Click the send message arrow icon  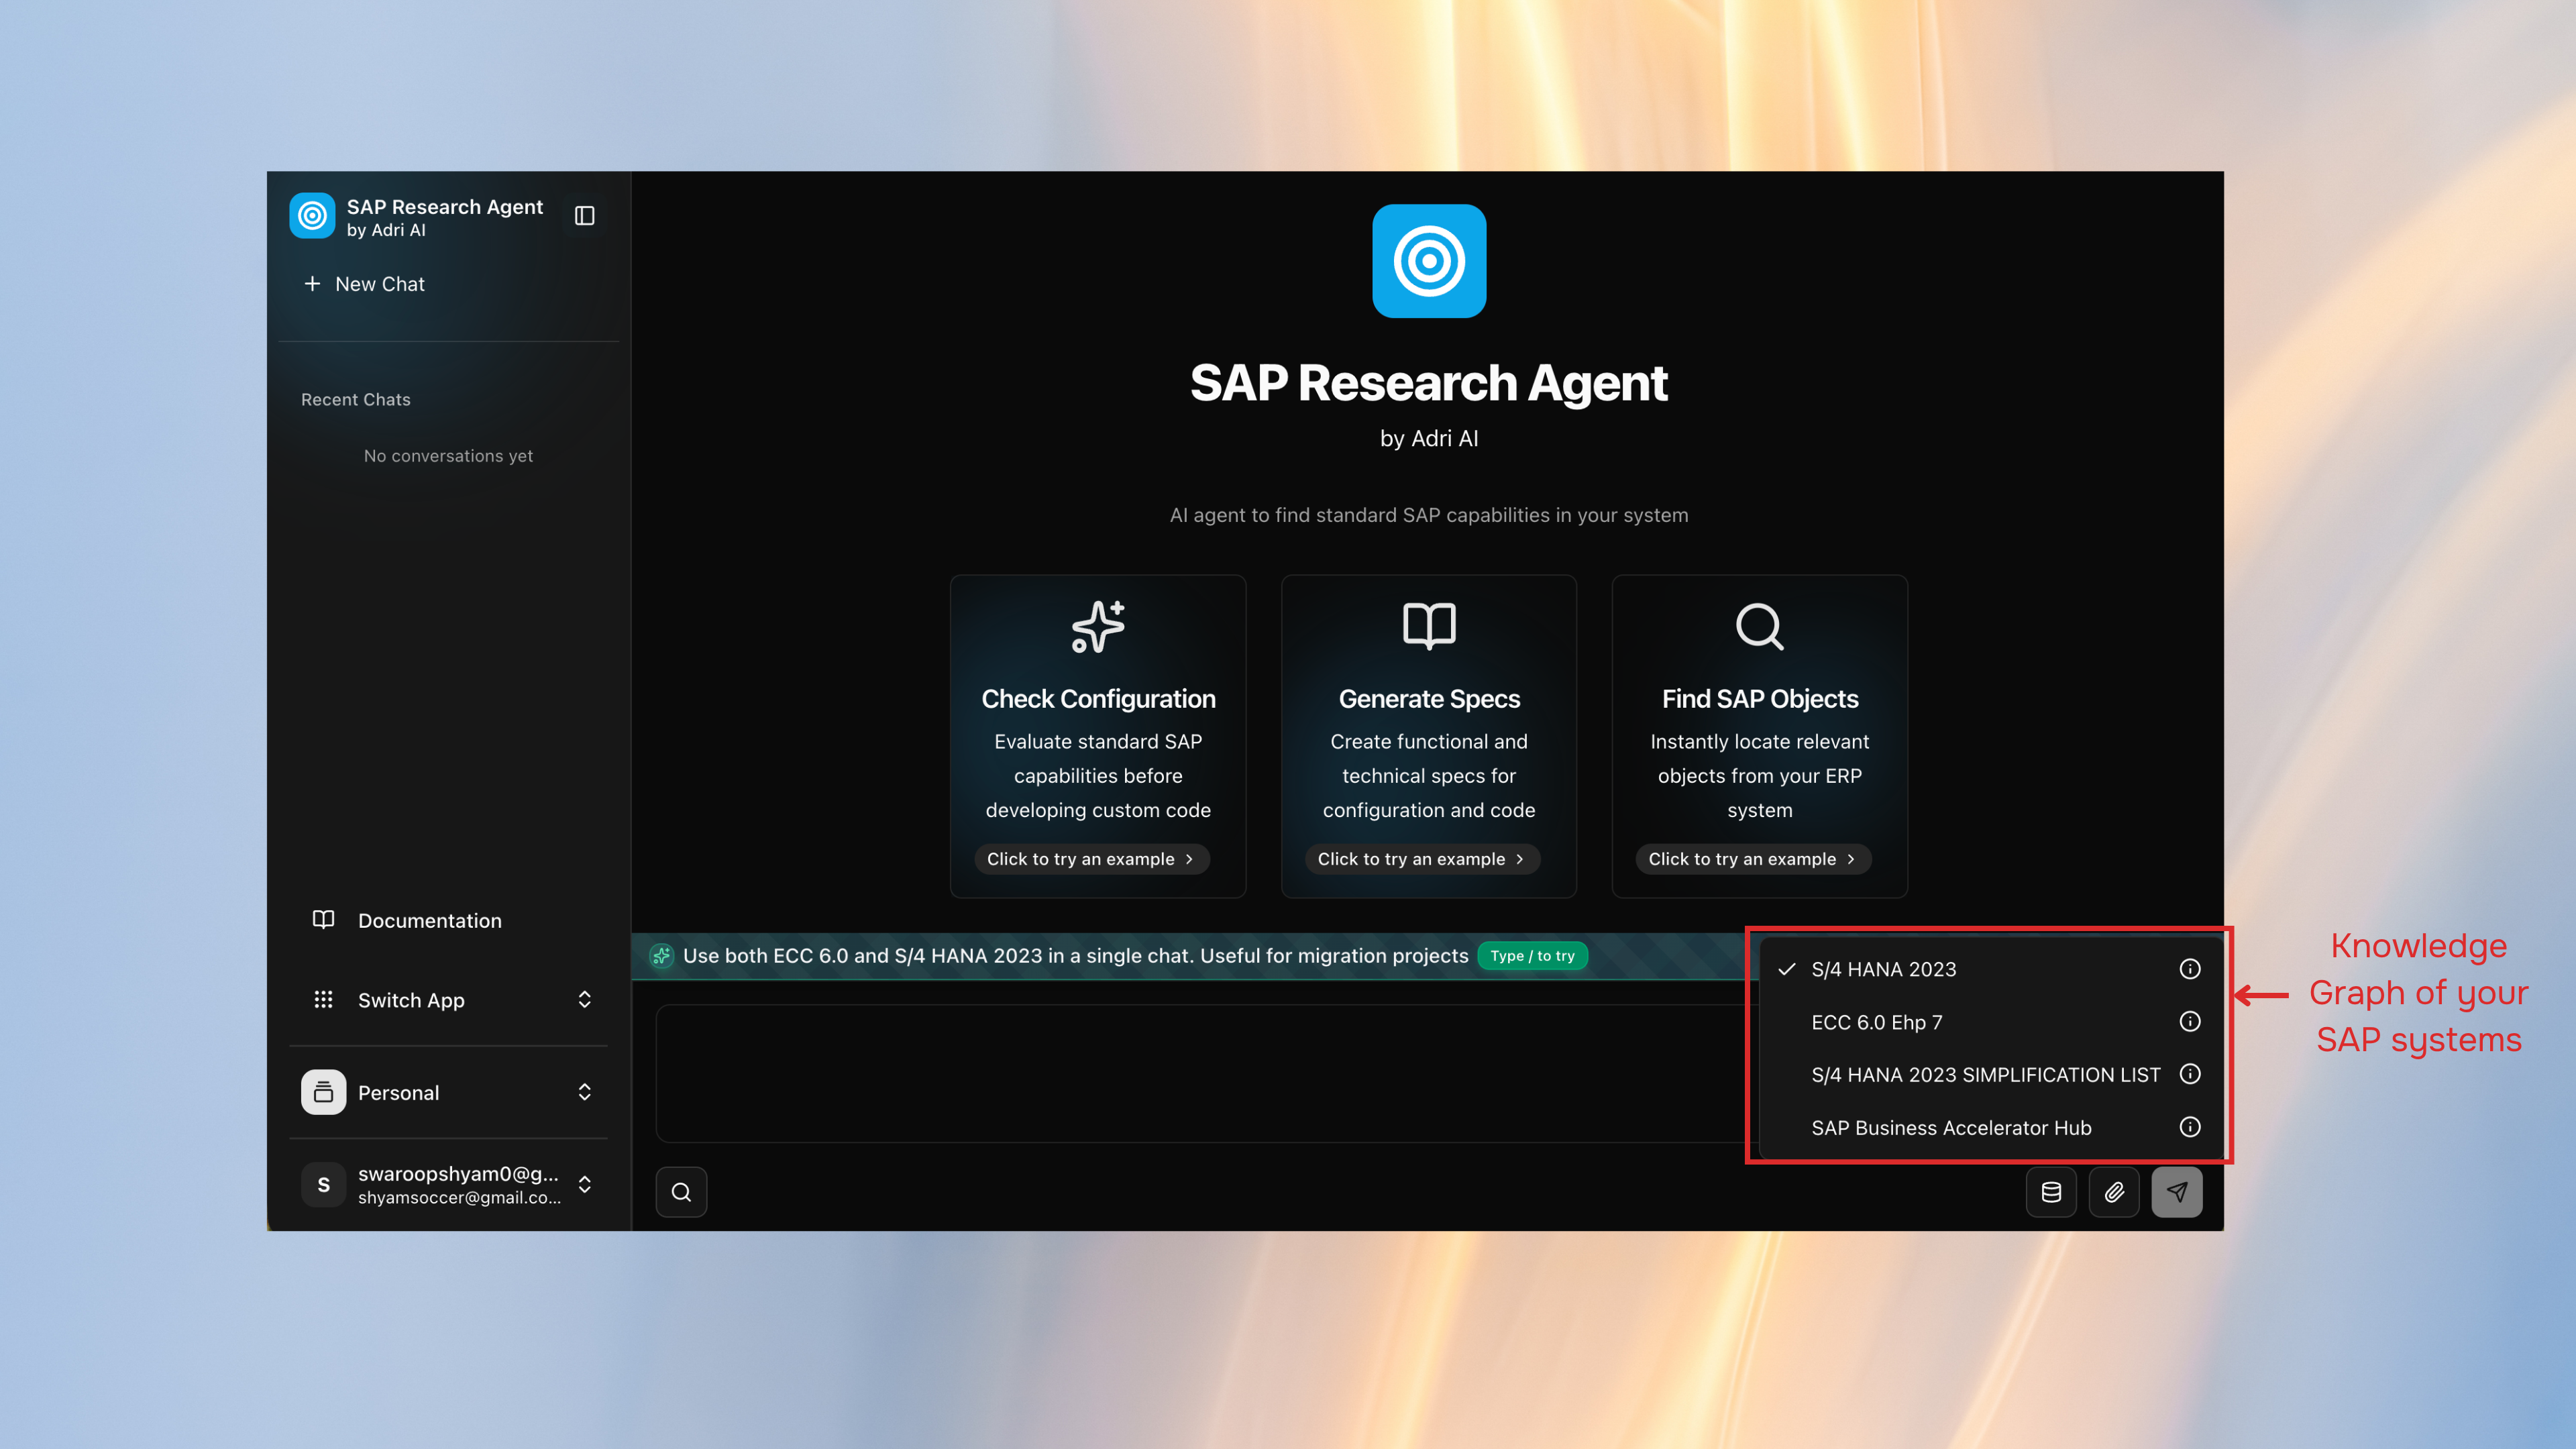(2177, 1191)
